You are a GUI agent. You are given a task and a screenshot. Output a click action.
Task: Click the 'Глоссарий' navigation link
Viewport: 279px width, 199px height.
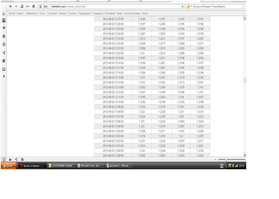(51, 13)
